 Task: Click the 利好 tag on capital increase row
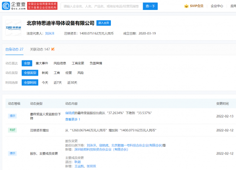pos(12,130)
